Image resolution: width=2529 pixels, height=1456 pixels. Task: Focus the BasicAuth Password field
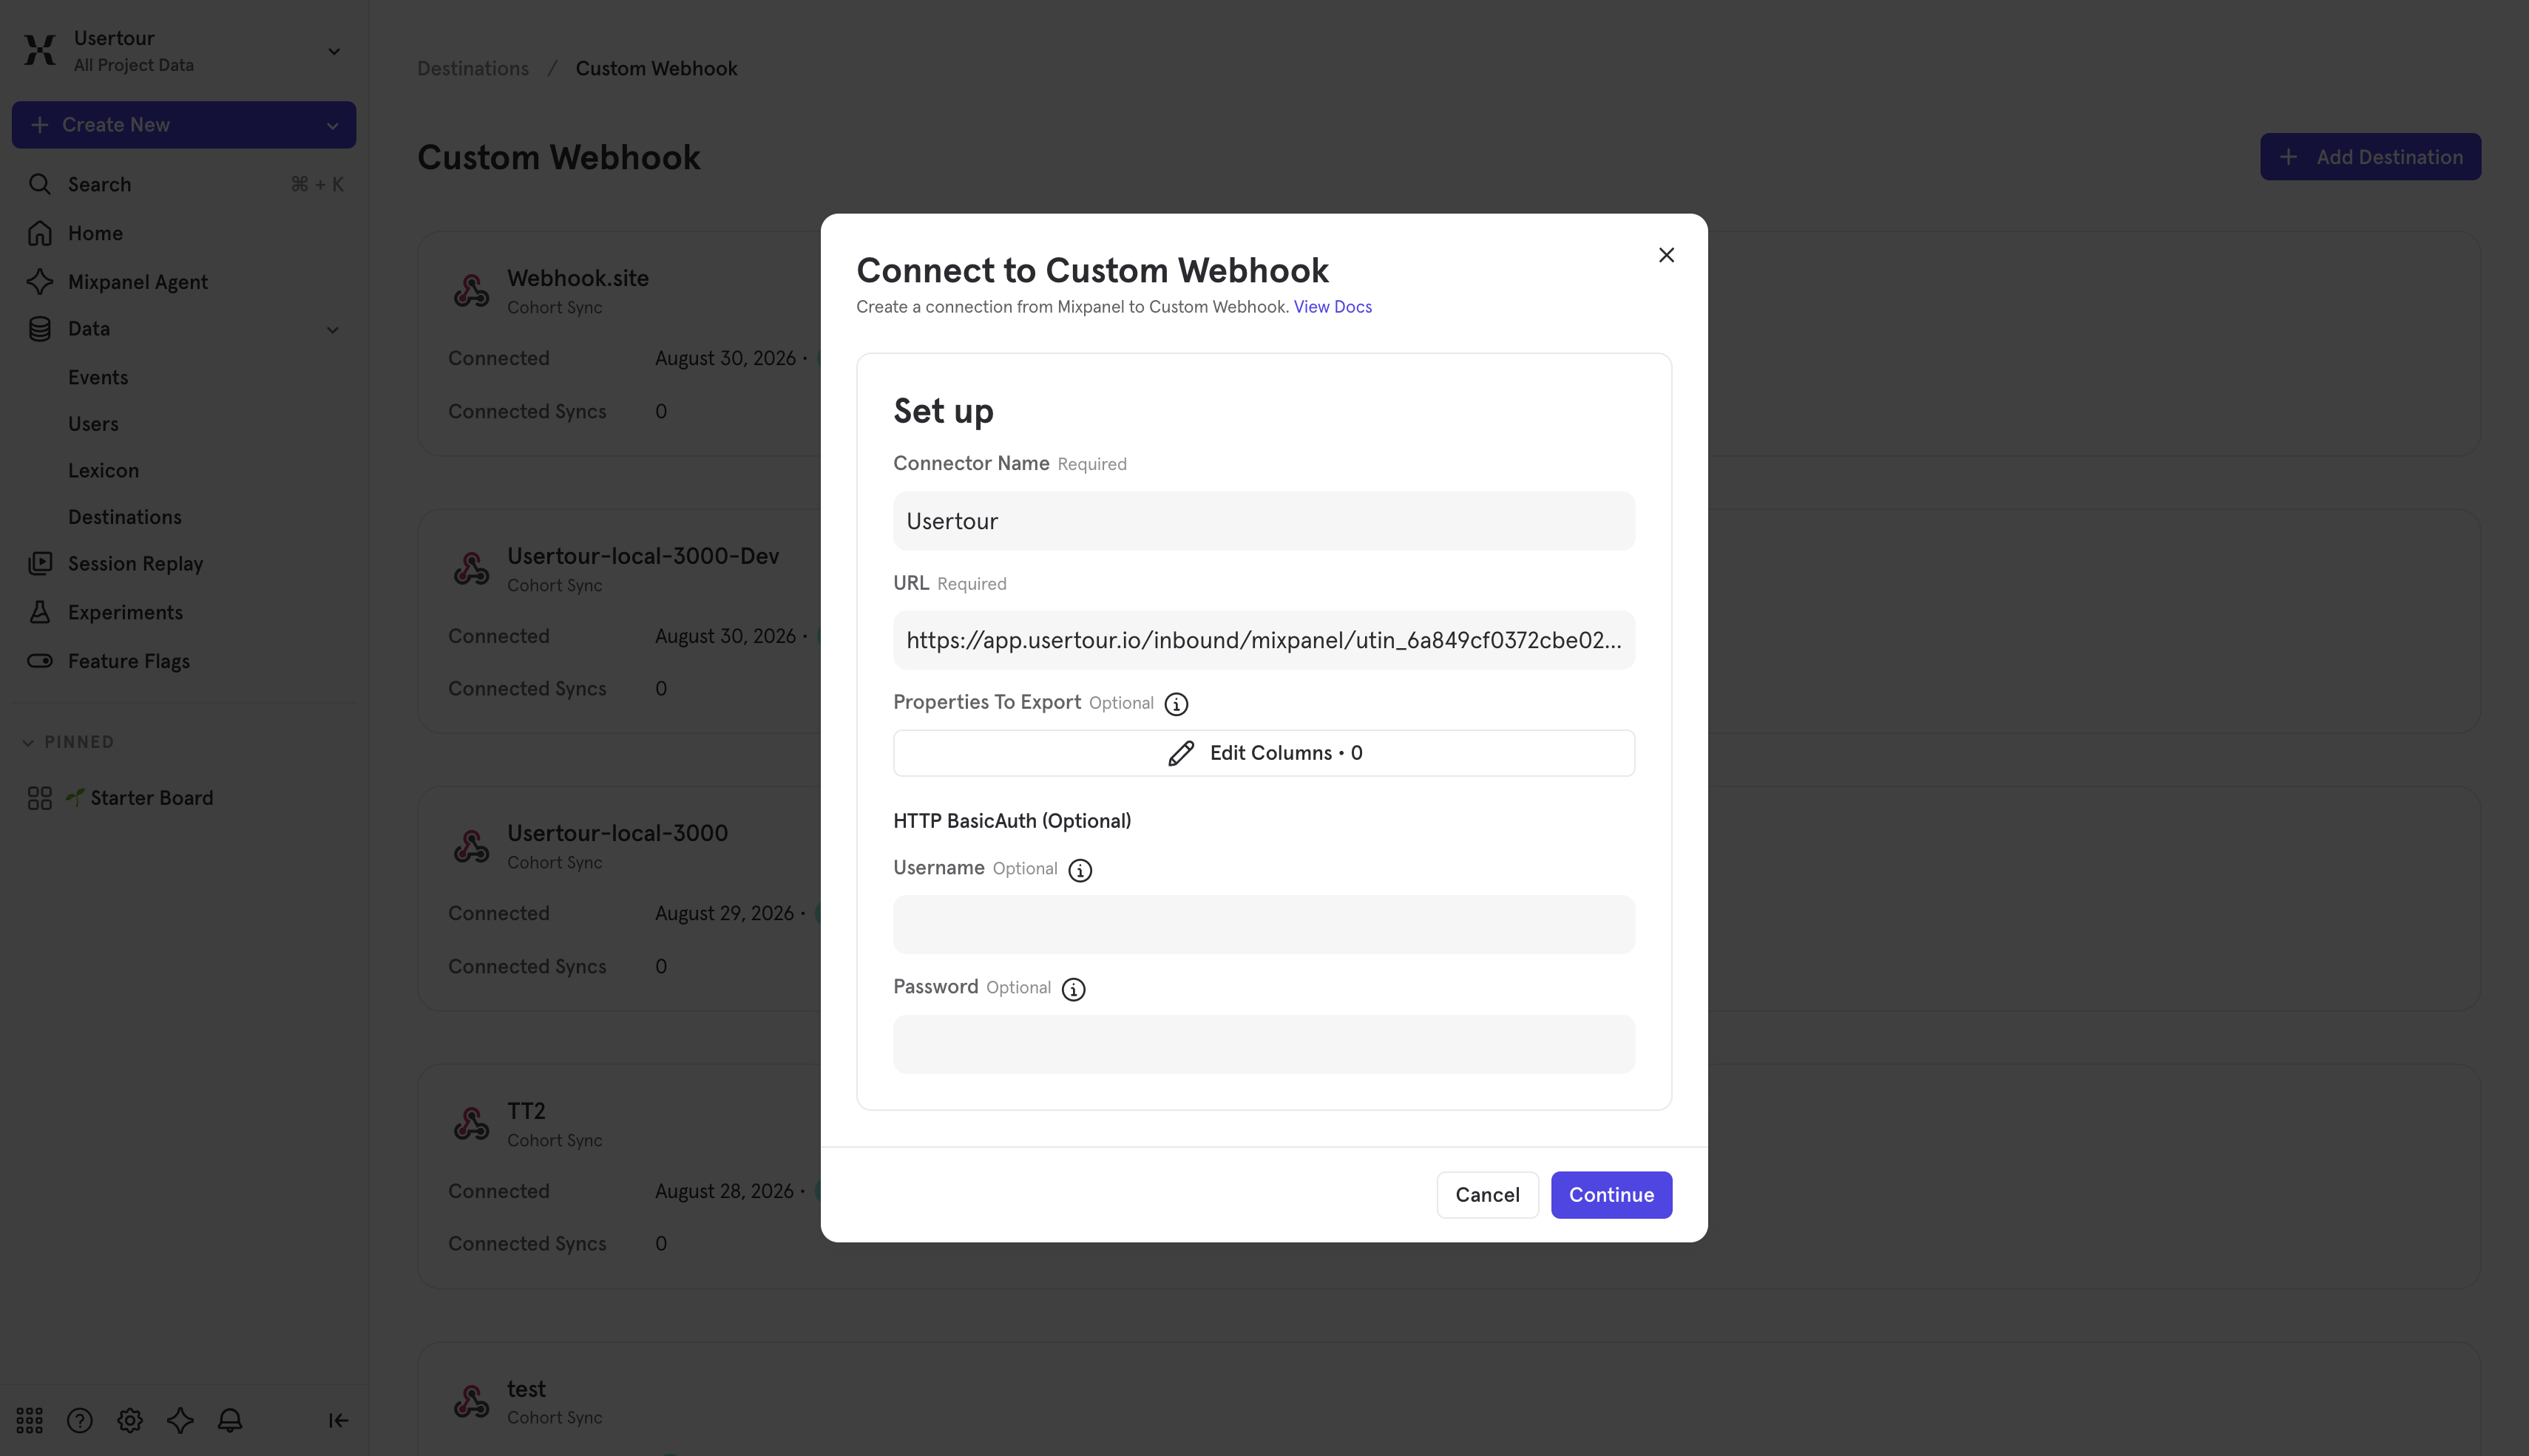(x=1264, y=1044)
